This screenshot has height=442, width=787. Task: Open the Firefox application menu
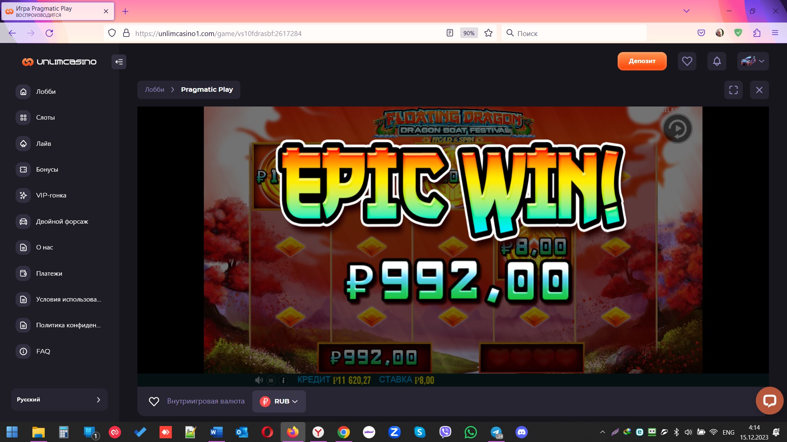[775, 33]
